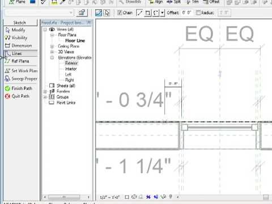272x204 pixels.
Task: Click the Trim tool in toolbar
Action: pyautogui.click(x=193, y=2)
